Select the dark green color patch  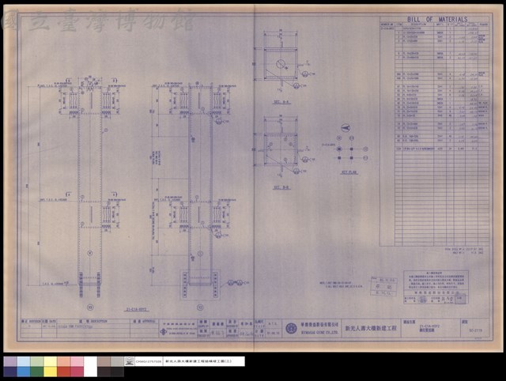(x=37, y=372)
